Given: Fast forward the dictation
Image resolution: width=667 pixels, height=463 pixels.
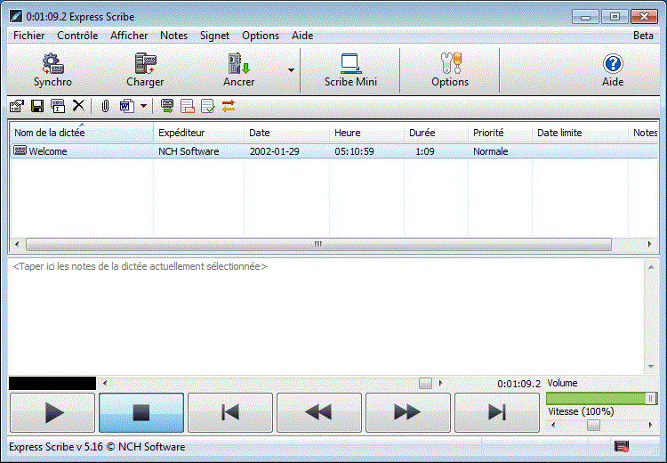Looking at the screenshot, I should pyautogui.click(x=408, y=412).
